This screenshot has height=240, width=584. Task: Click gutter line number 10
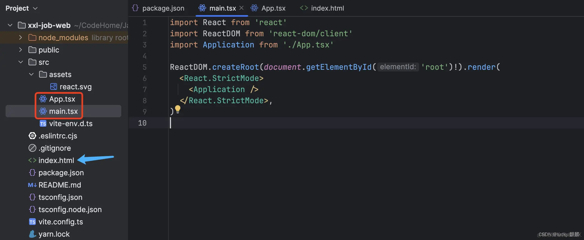tap(142, 123)
